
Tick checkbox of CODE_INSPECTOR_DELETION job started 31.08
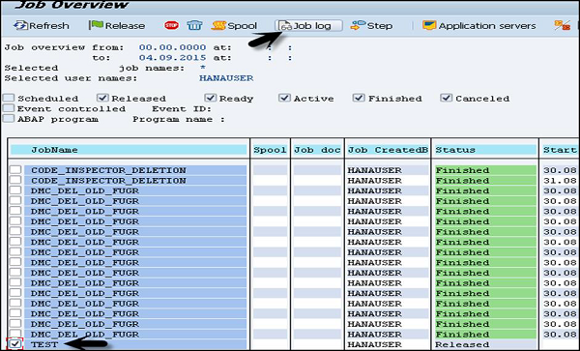point(15,180)
